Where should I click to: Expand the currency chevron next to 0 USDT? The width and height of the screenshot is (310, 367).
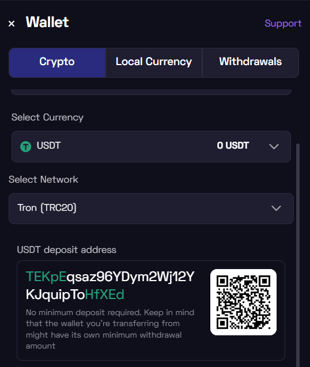click(274, 147)
